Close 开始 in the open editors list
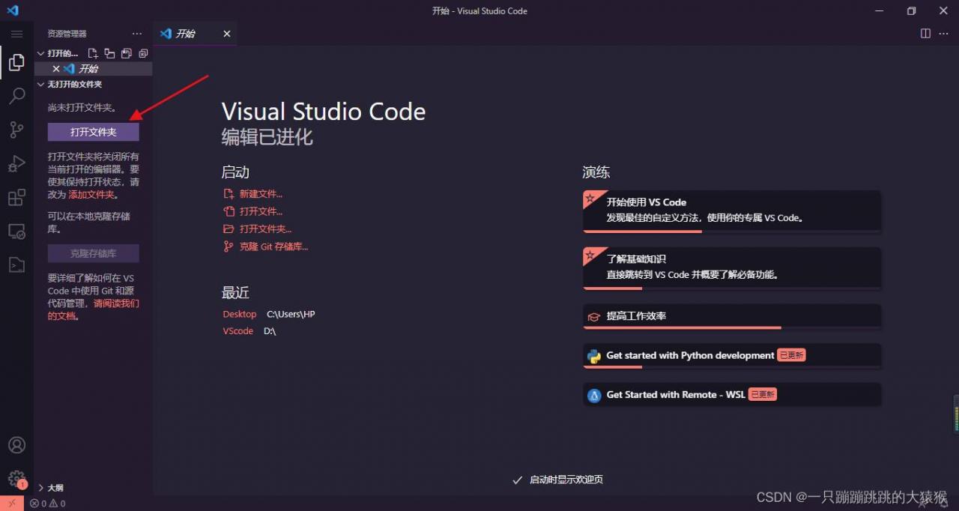This screenshot has height=511, width=959. pyautogui.click(x=55, y=68)
